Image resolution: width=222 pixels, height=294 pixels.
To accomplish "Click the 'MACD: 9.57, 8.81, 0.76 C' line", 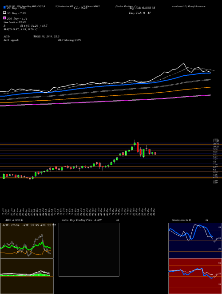I will click(20, 29).
